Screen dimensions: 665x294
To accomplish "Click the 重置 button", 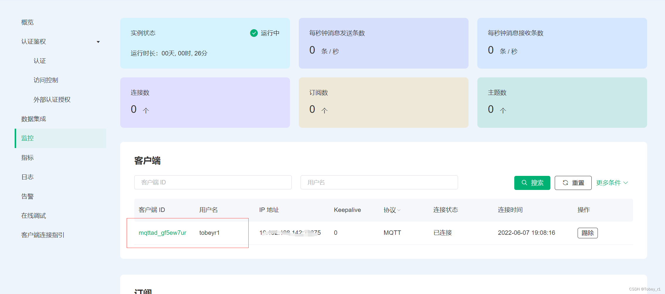I will (x=573, y=183).
